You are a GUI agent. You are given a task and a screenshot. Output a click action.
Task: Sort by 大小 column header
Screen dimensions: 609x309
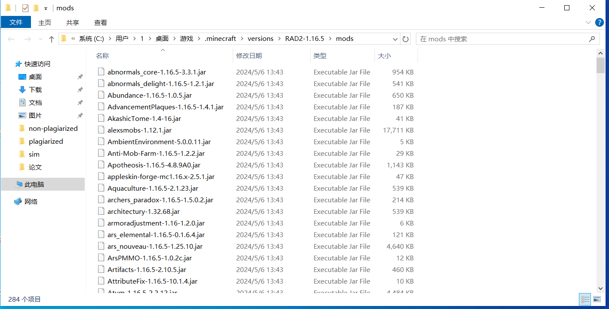[384, 56]
